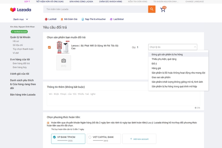Open Danh sách yêu thích sidebar link

23,84
